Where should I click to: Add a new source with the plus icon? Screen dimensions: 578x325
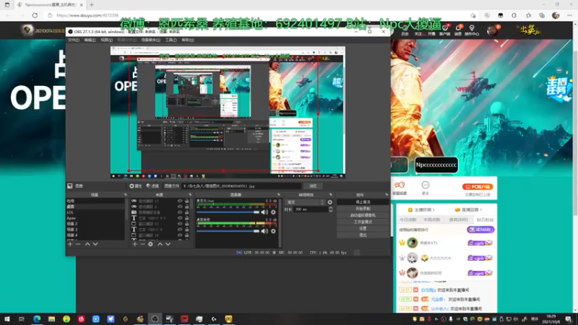coord(134,244)
